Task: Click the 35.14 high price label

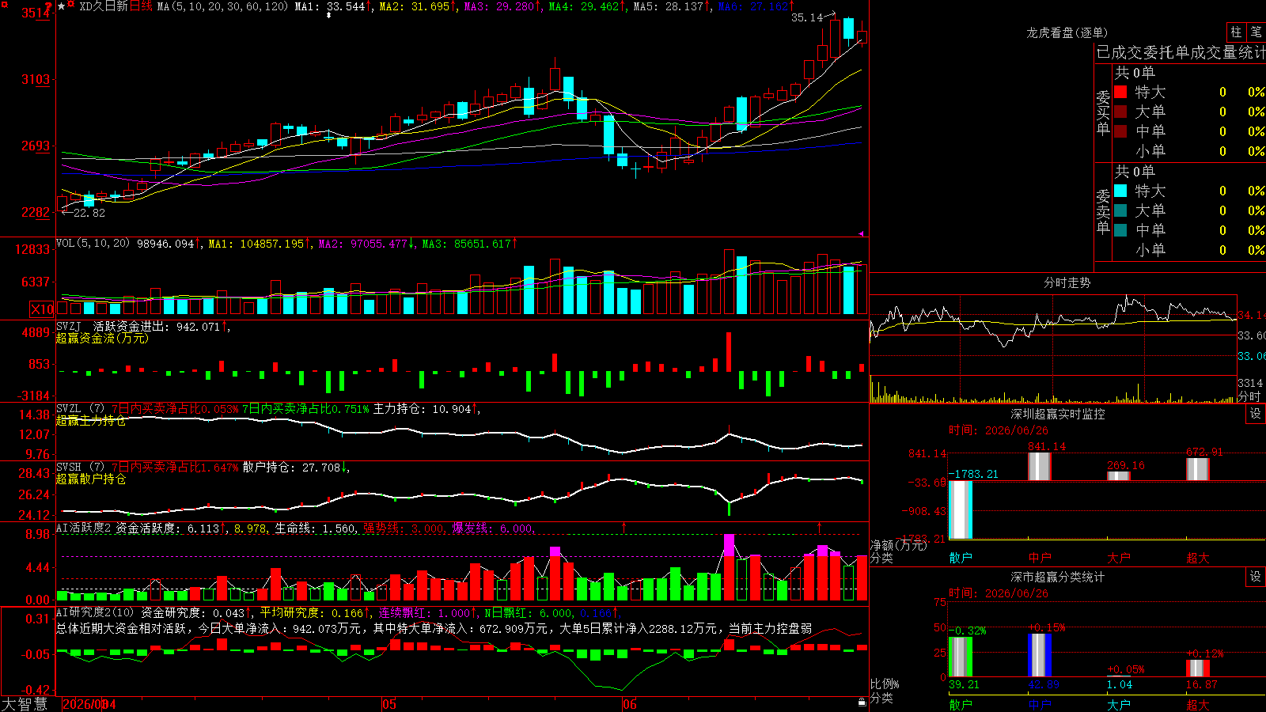Action: [x=807, y=17]
